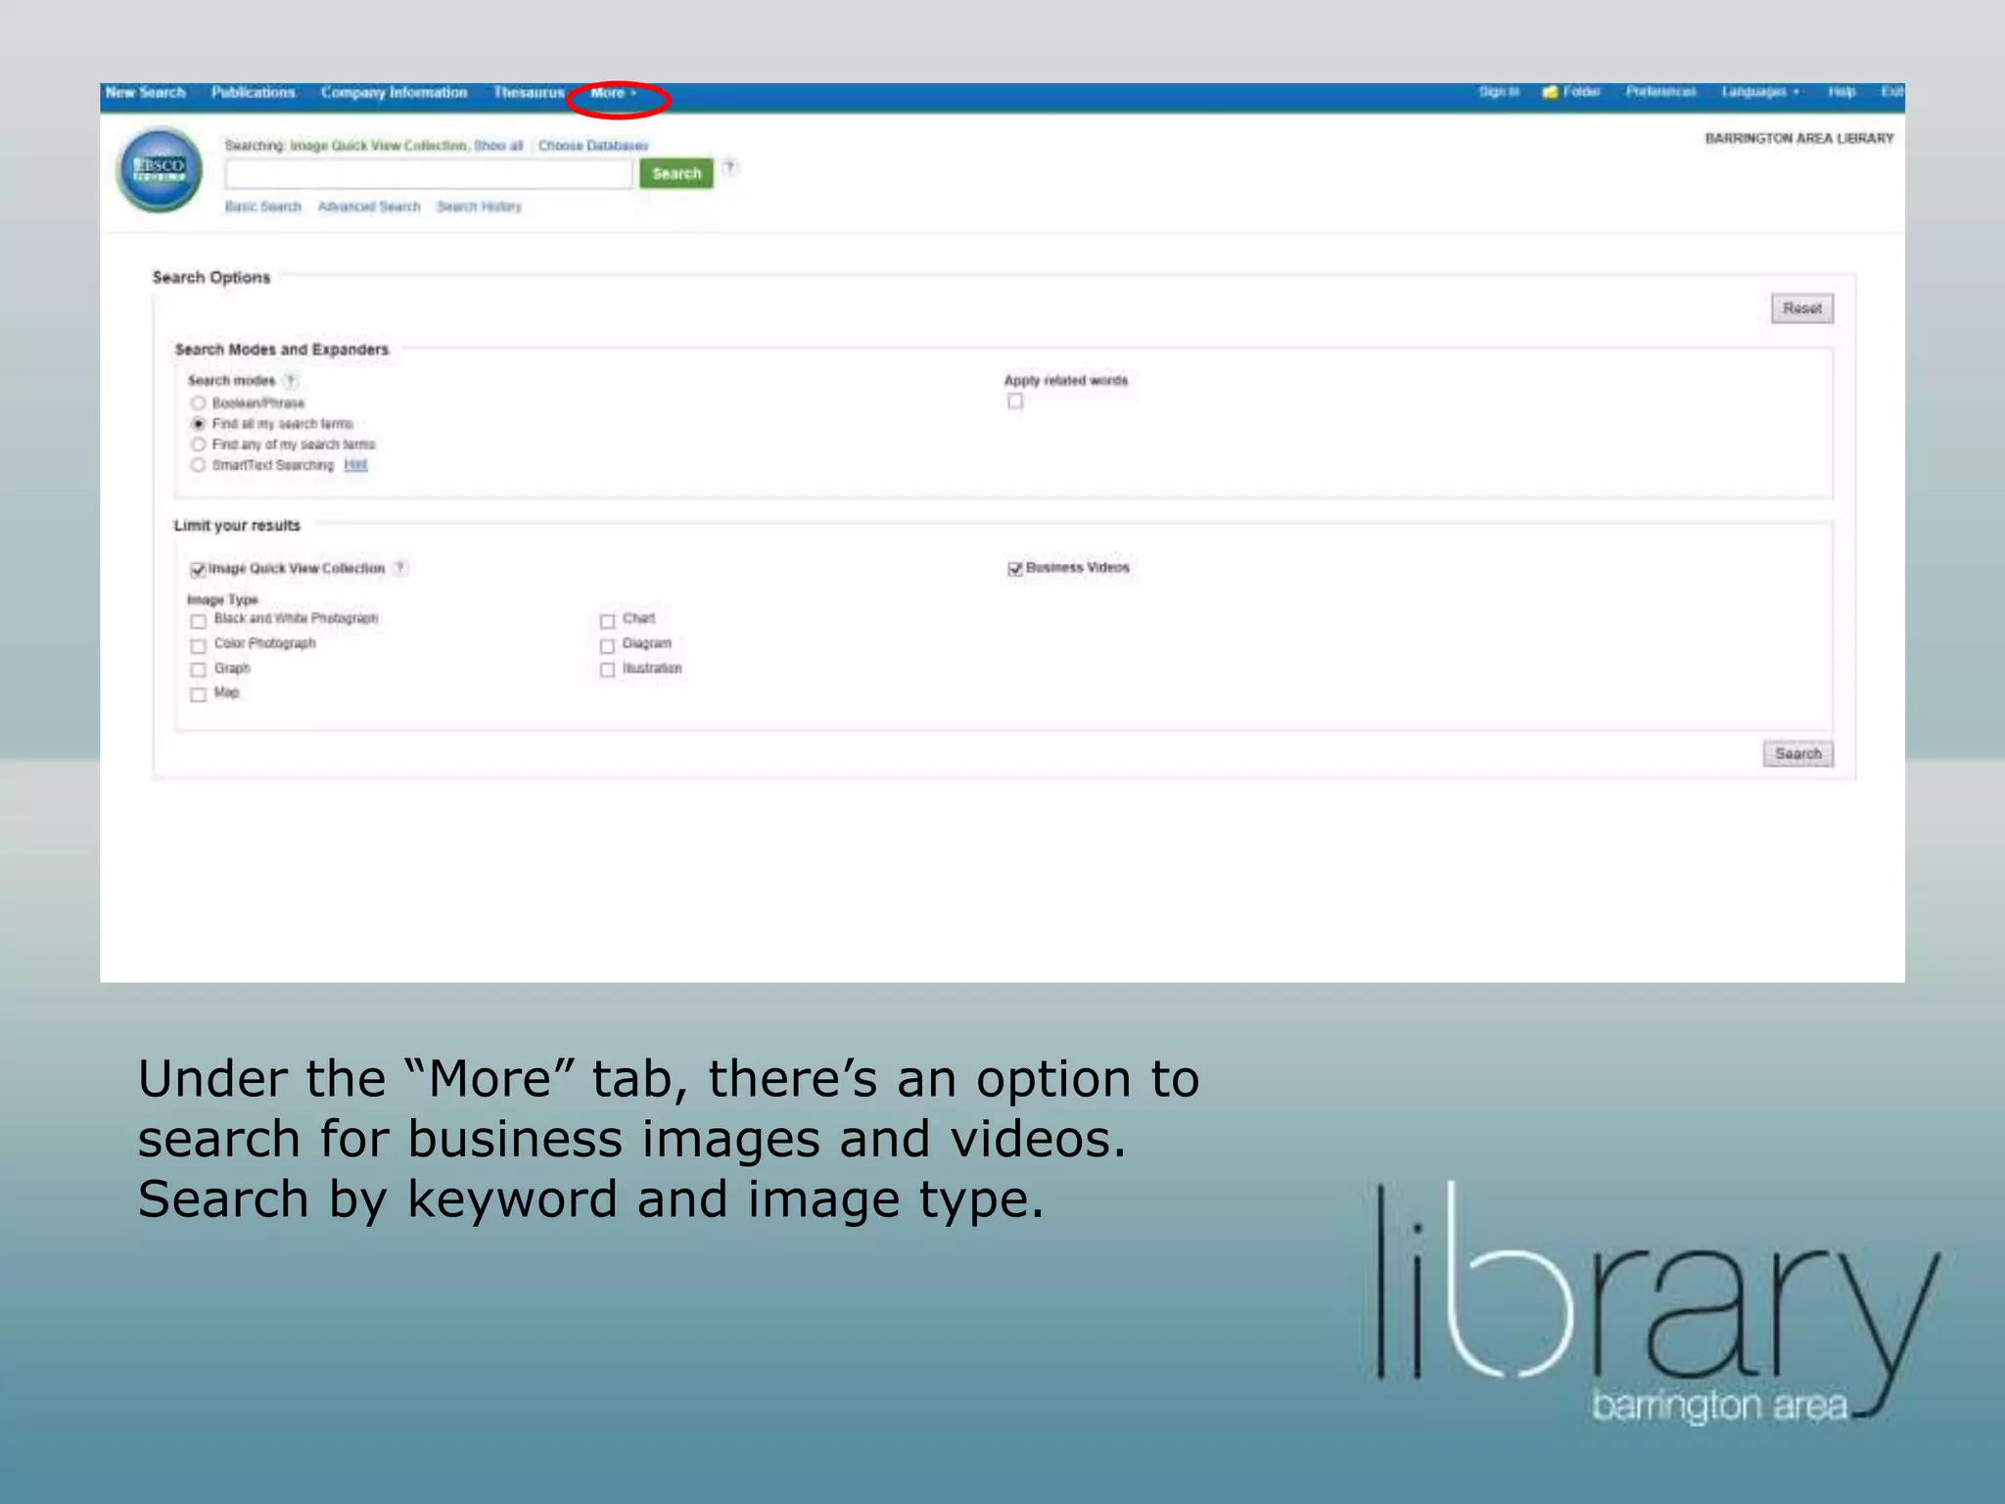2005x1504 pixels.
Task: Click the help icon beside Search modes
Action: (x=290, y=381)
